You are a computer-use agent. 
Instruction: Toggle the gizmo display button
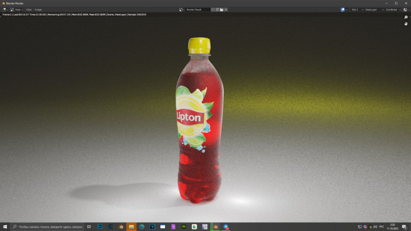point(342,10)
